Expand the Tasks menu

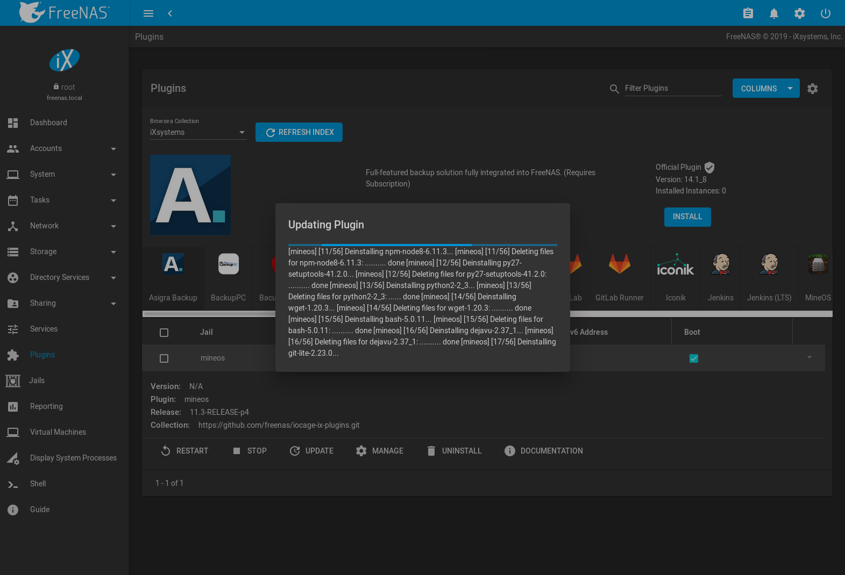(x=65, y=200)
